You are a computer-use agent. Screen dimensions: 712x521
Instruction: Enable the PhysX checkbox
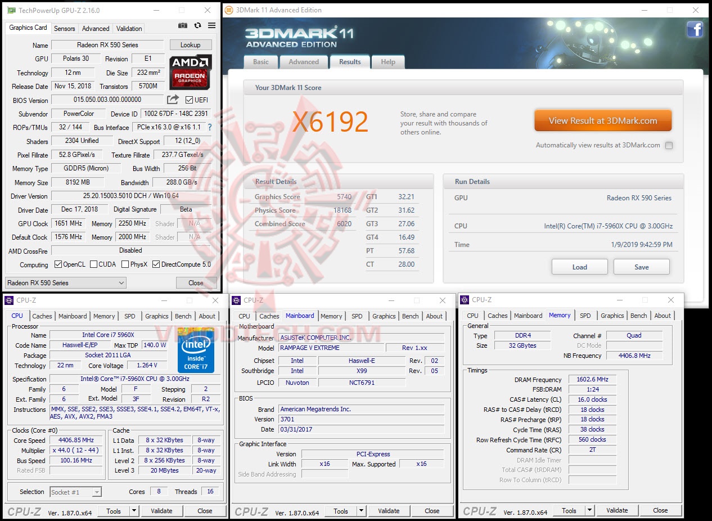pyautogui.click(x=125, y=264)
